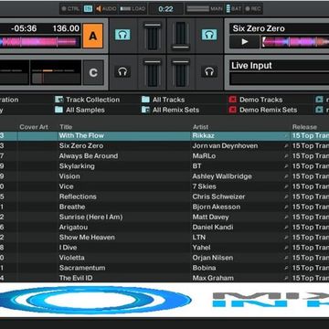Click the BAT battery indicator
Screen dimensions: 329x329
pos(234,9)
